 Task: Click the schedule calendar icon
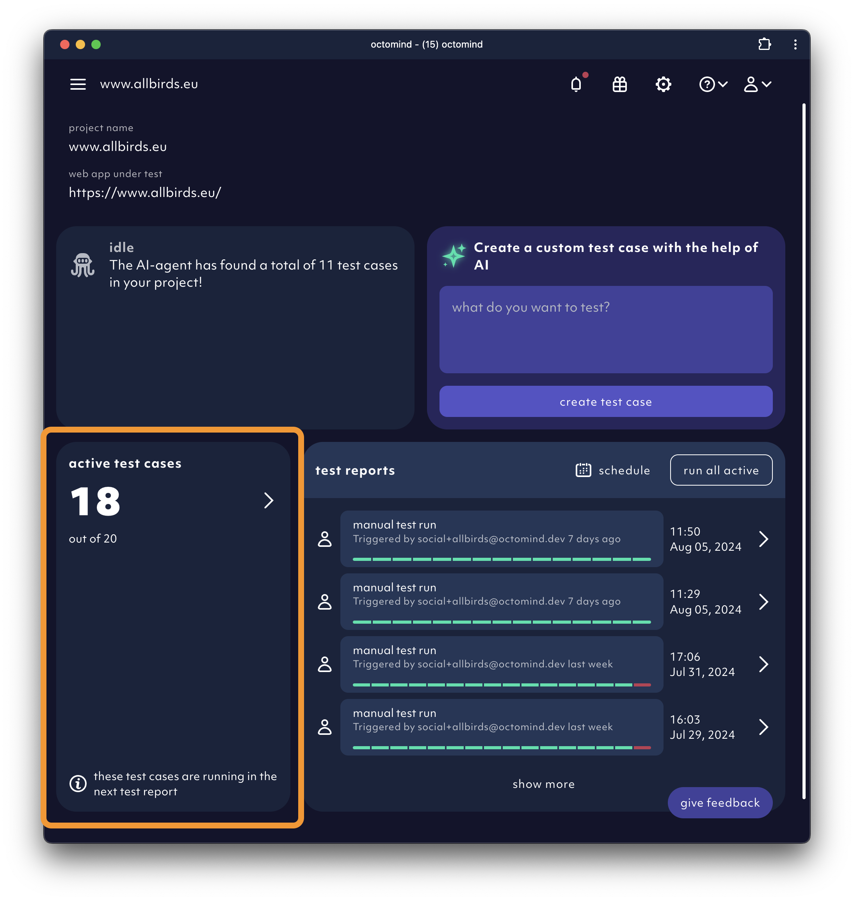coord(583,470)
